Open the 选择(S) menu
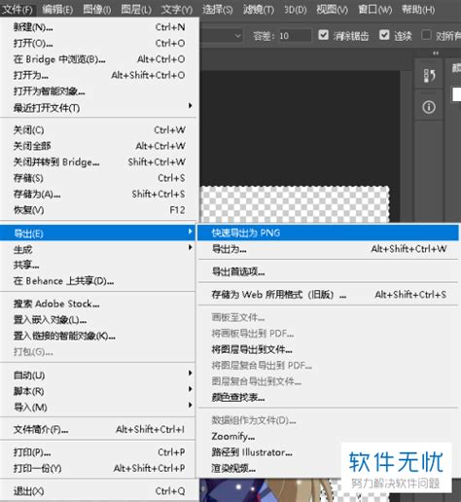This screenshot has height=502, width=461. click(217, 10)
